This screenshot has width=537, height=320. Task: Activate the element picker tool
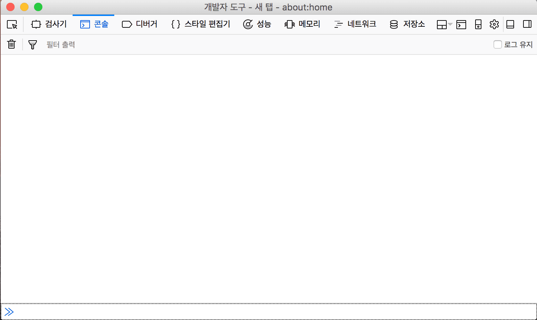pyautogui.click(x=12, y=24)
